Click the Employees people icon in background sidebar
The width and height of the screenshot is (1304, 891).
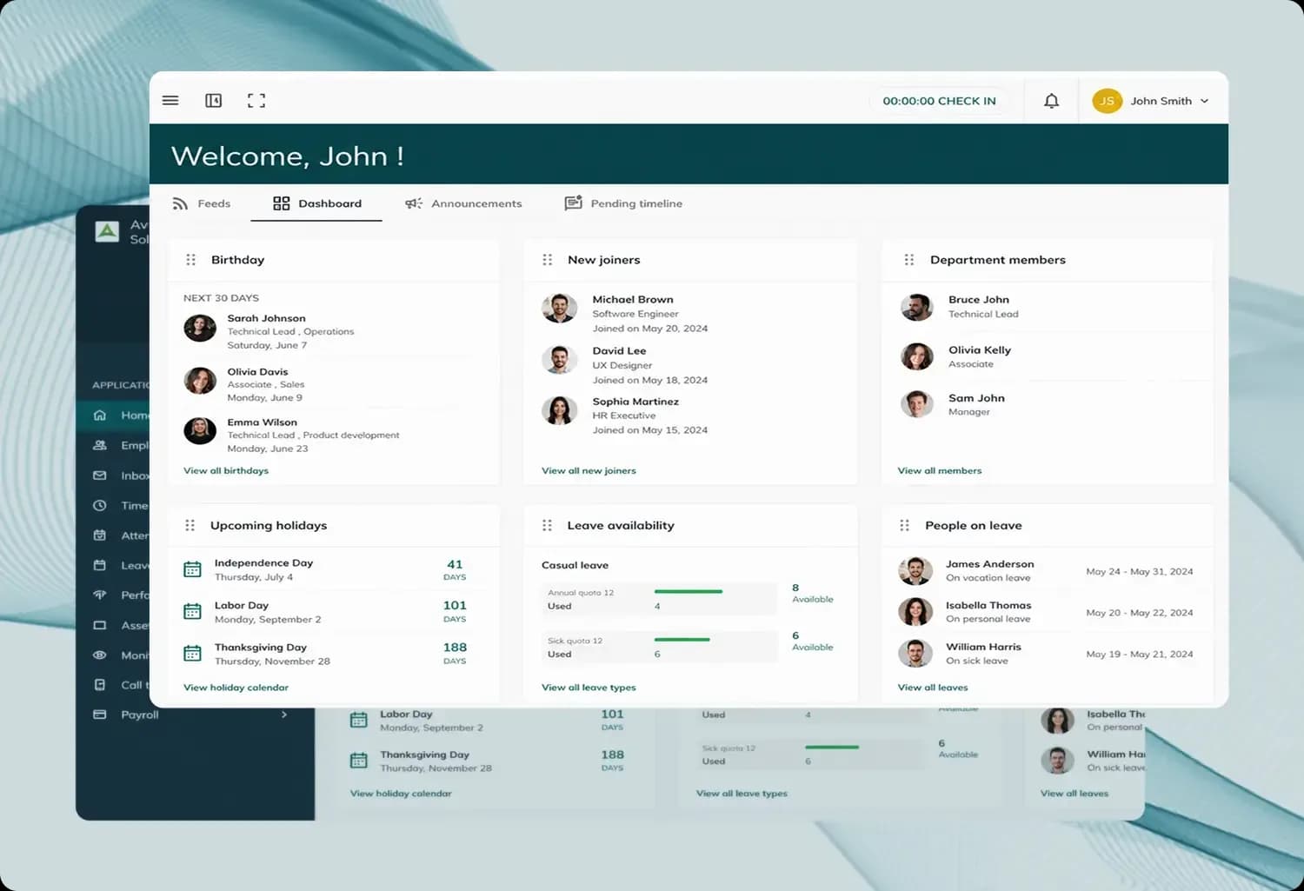(x=100, y=445)
